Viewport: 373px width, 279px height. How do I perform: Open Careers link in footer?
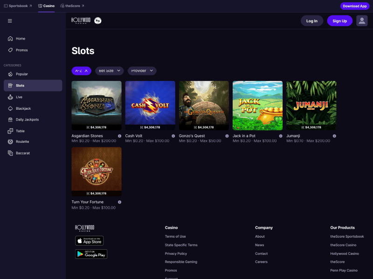(x=261, y=262)
